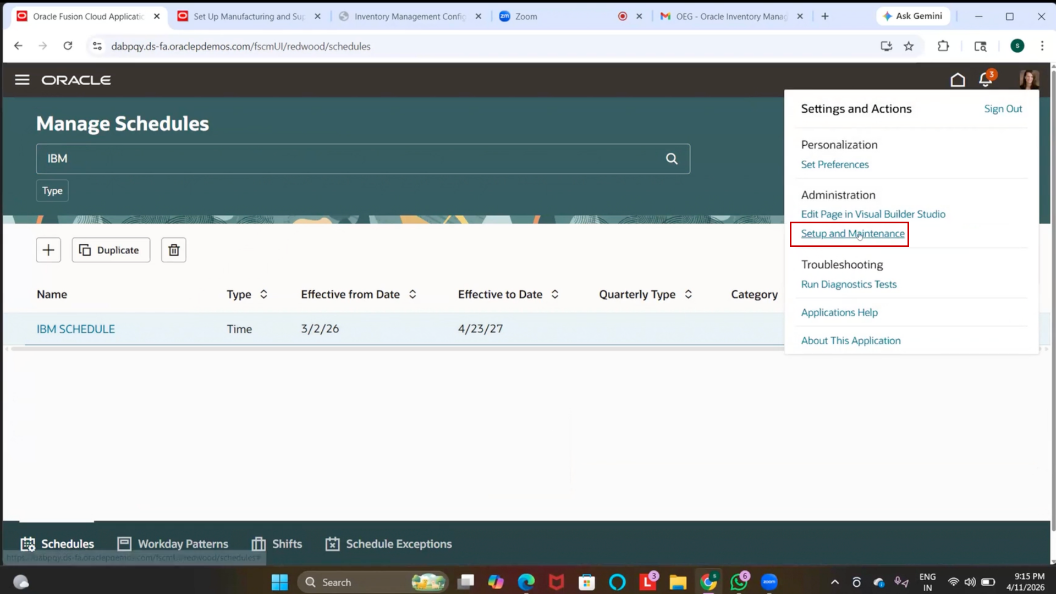Open Applications Help
The height and width of the screenshot is (594, 1056).
pyautogui.click(x=839, y=312)
